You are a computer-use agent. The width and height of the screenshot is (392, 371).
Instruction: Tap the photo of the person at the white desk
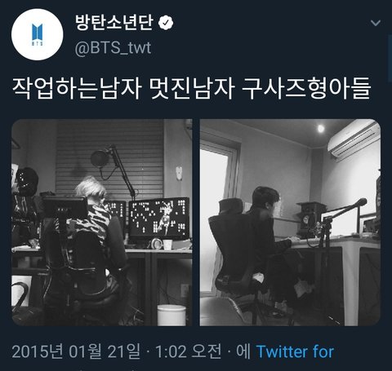[x=290, y=223]
